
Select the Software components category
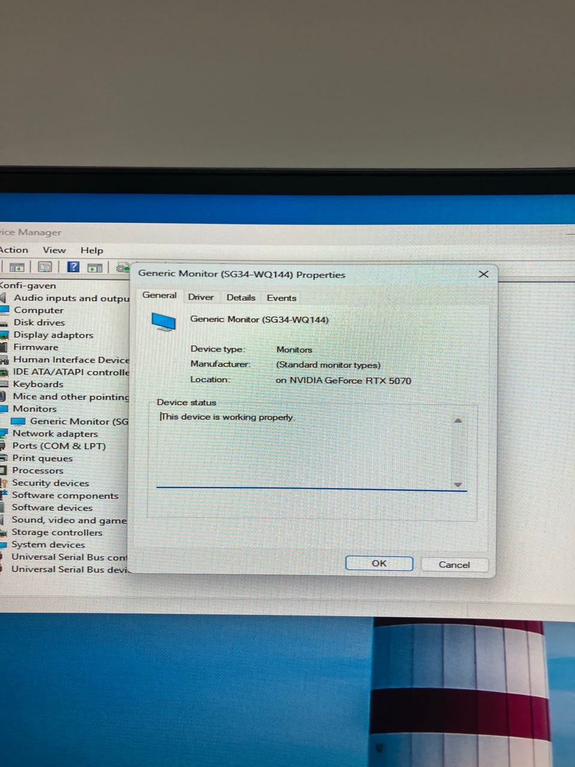65,496
